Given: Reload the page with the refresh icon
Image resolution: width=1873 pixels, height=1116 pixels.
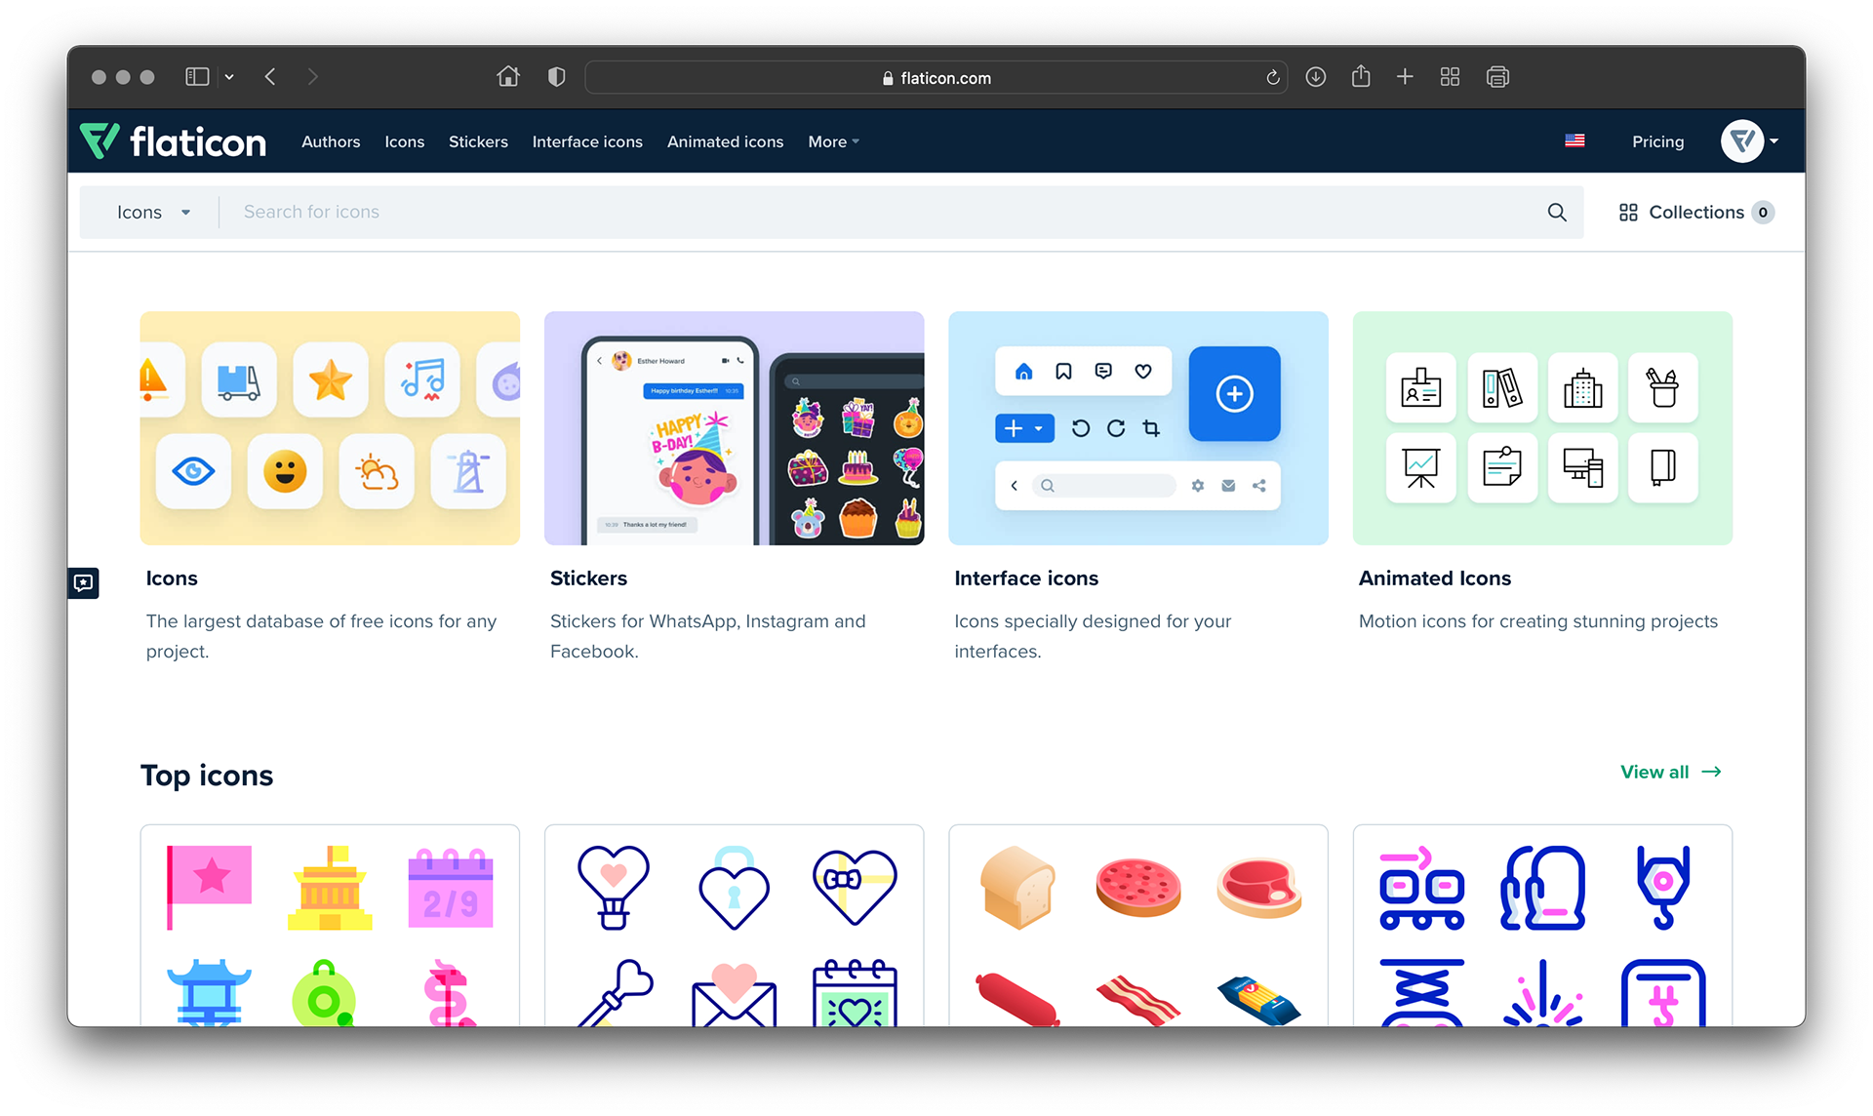Looking at the screenshot, I should pyautogui.click(x=1273, y=78).
